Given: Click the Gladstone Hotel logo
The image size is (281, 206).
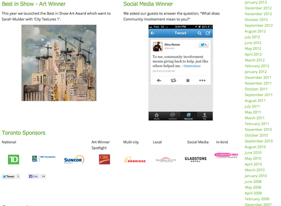Looking at the screenshot, I should click(x=196, y=159).
